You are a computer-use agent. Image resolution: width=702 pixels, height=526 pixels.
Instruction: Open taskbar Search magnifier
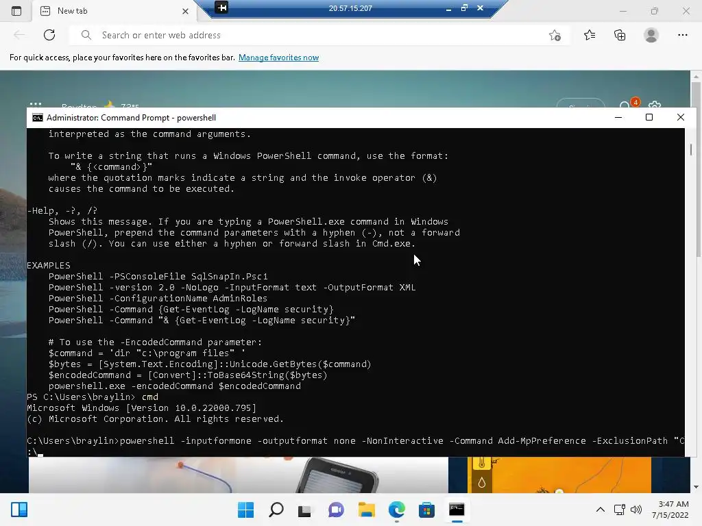[276, 510]
